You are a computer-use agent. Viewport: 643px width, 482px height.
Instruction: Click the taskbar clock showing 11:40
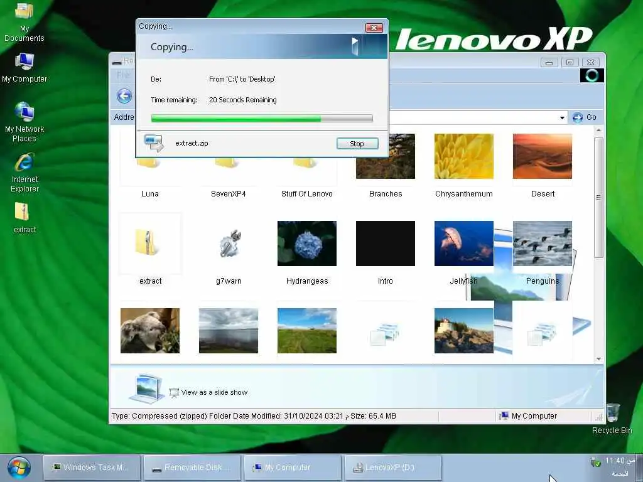[x=620, y=461]
